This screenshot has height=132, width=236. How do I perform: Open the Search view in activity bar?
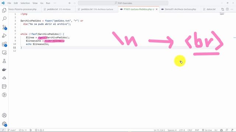[x=4, y=19]
